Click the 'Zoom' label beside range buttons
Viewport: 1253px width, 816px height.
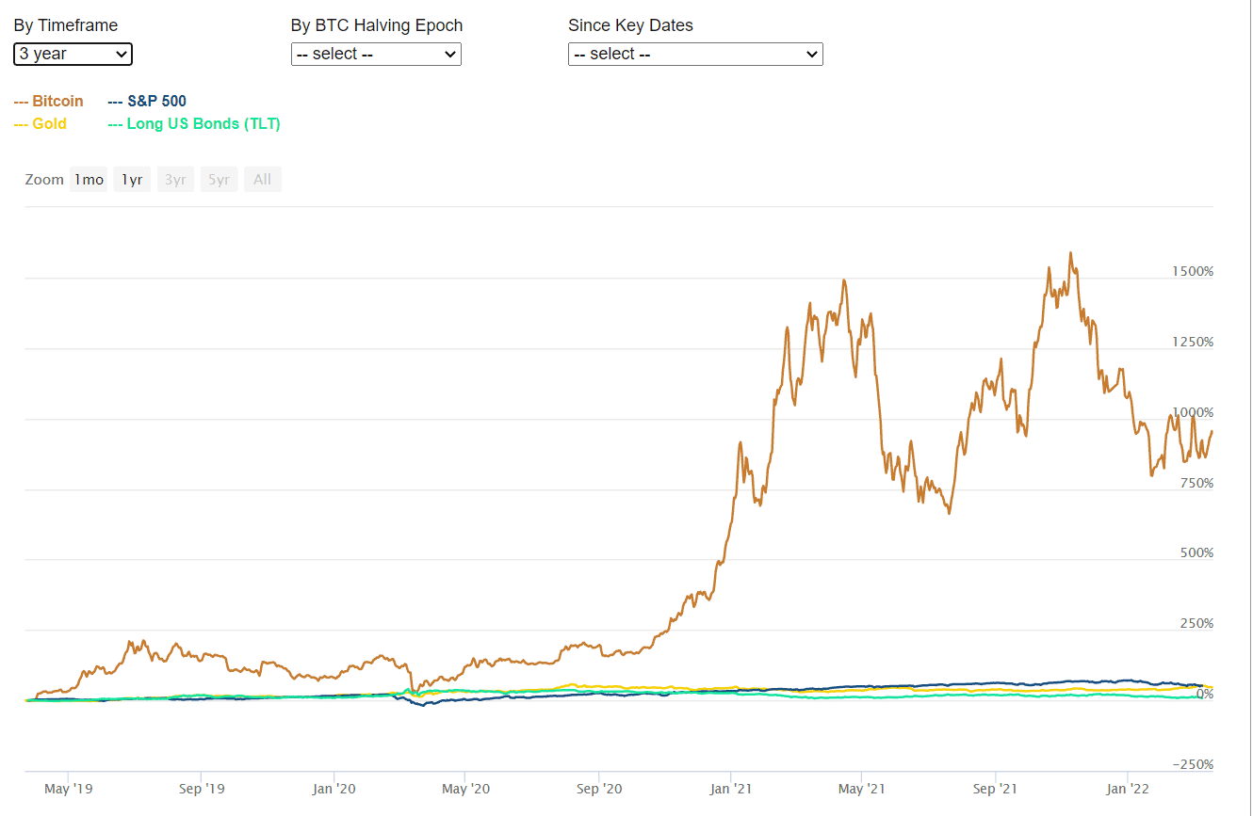(44, 180)
